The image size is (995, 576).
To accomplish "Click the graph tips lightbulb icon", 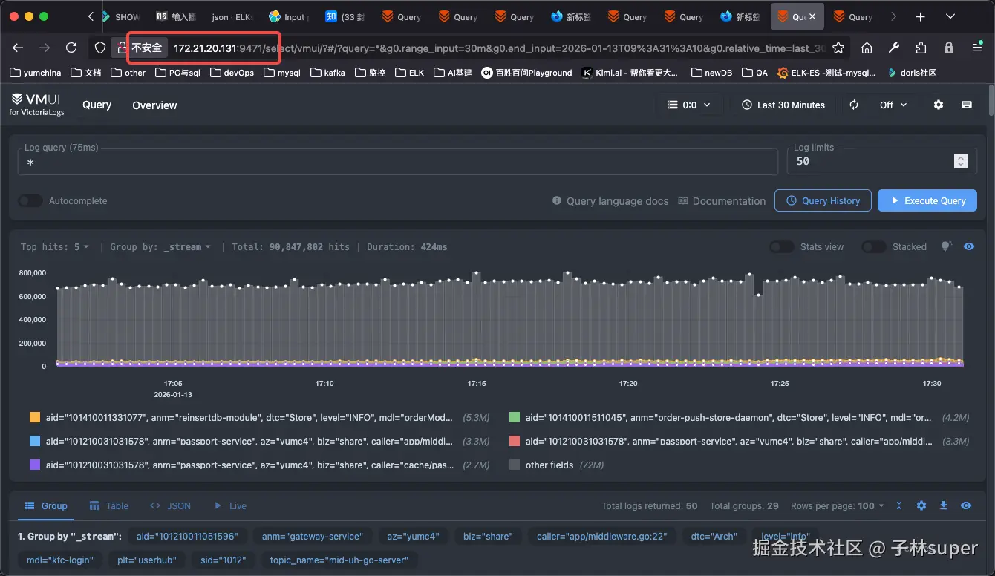I will (946, 246).
